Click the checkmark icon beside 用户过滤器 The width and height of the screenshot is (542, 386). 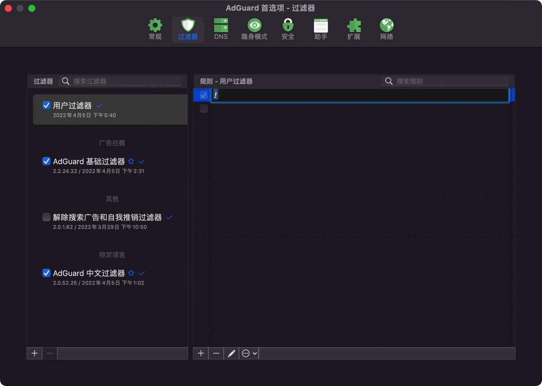(x=99, y=105)
